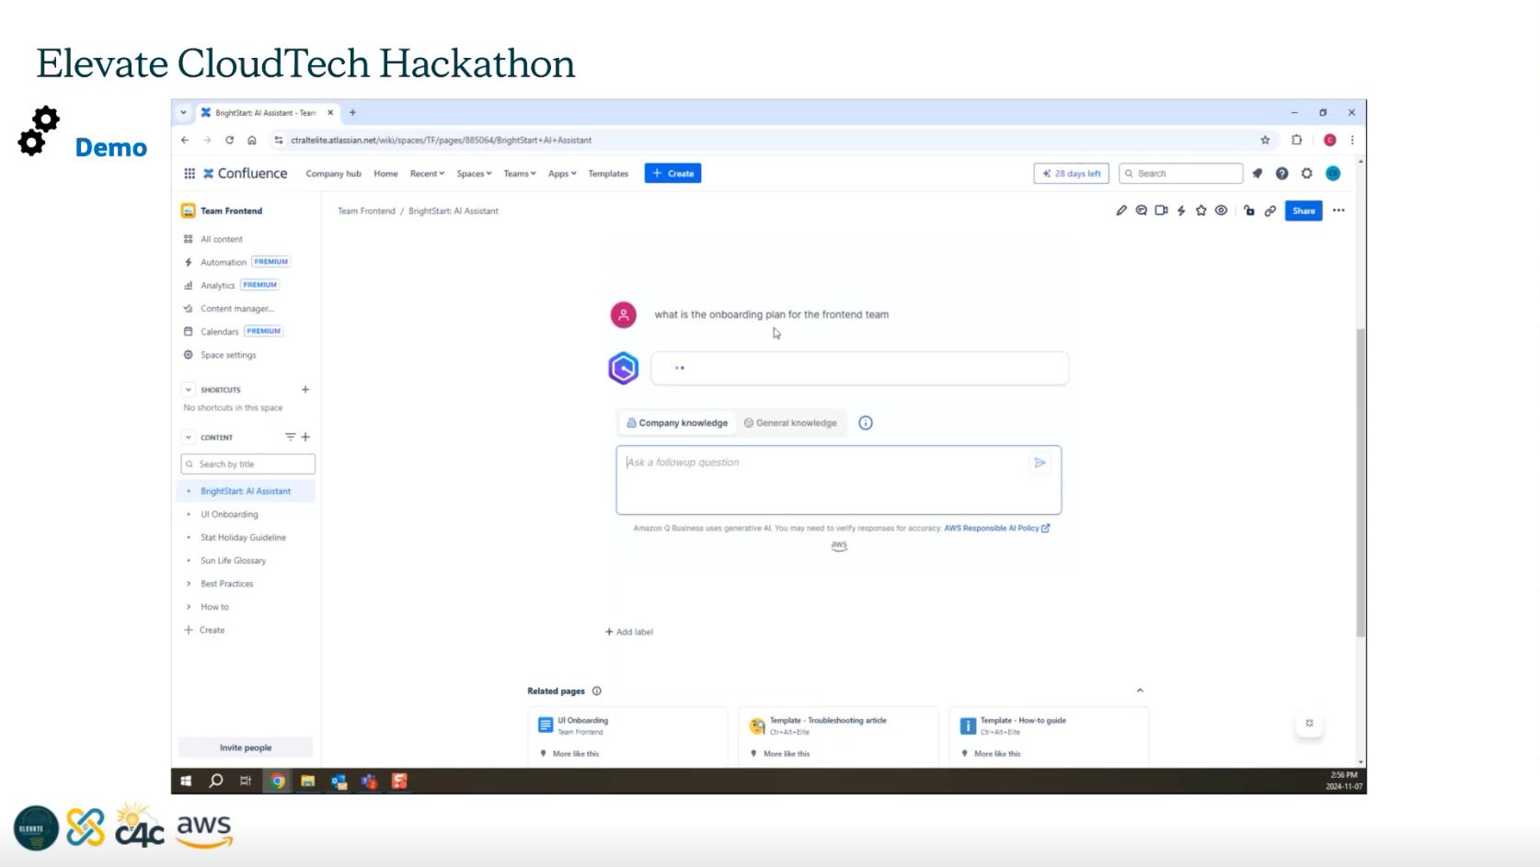The height and width of the screenshot is (867, 1540).
Task: Open page automation lightning icon
Action: click(x=1181, y=211)
